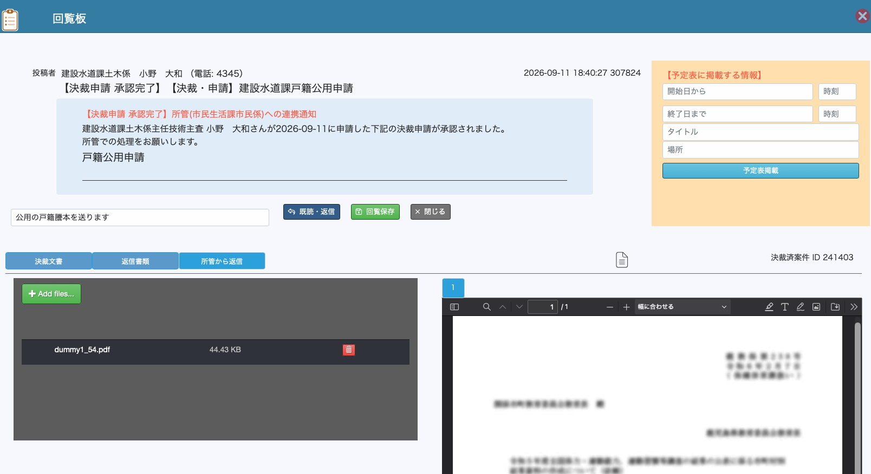Viewport: 871px width, 474px height.
Task: Switch to the 返信書類 tab
Action: tap(135, 261)
